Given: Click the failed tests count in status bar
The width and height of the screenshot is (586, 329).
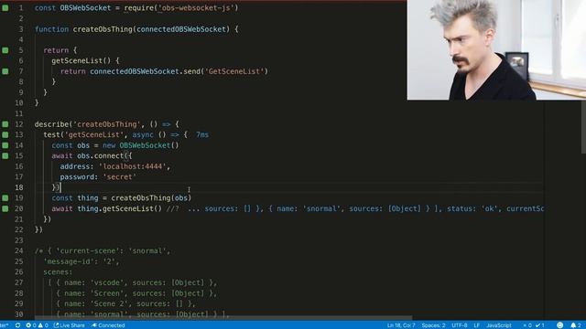Looking at the screenshot, I should [527, 325].
